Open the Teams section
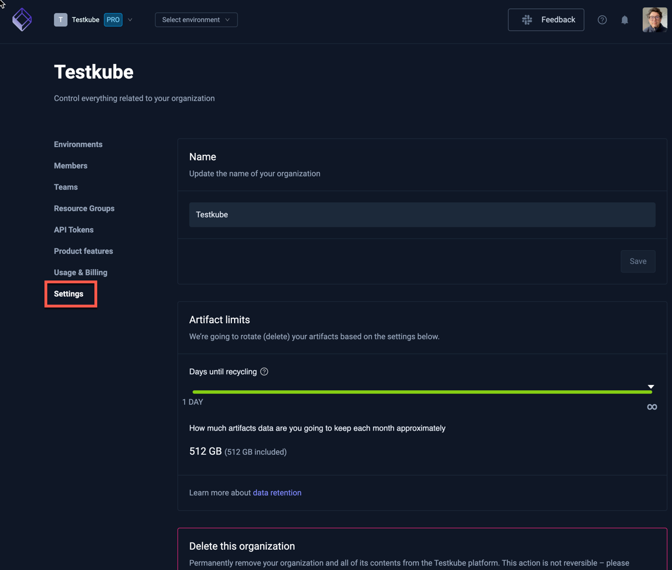Image resolution: width=672 pixels, height=570 pixels. 66,187
